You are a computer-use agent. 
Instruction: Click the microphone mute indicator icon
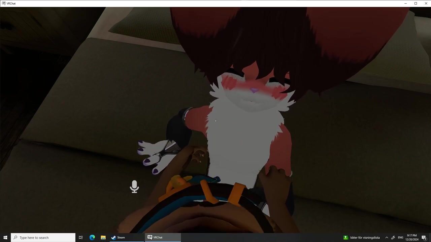[134, 187]
